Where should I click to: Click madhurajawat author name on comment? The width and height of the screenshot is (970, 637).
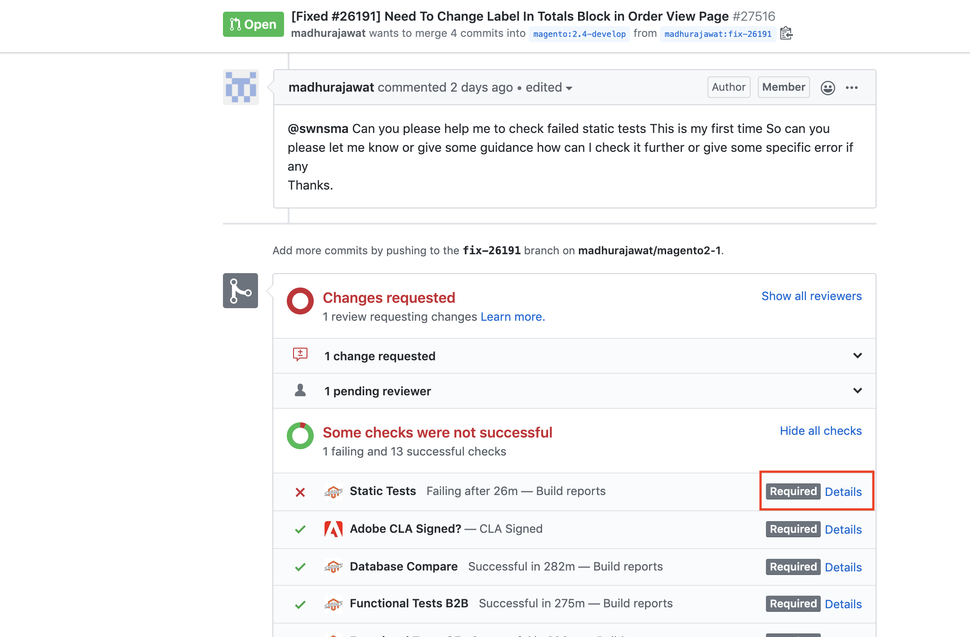[331, 87]
